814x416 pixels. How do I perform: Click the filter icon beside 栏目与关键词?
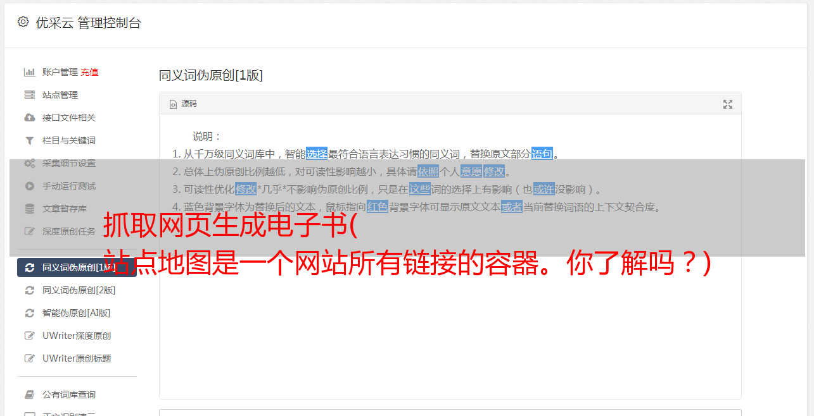pyautogui.click(x=29, y=140)
